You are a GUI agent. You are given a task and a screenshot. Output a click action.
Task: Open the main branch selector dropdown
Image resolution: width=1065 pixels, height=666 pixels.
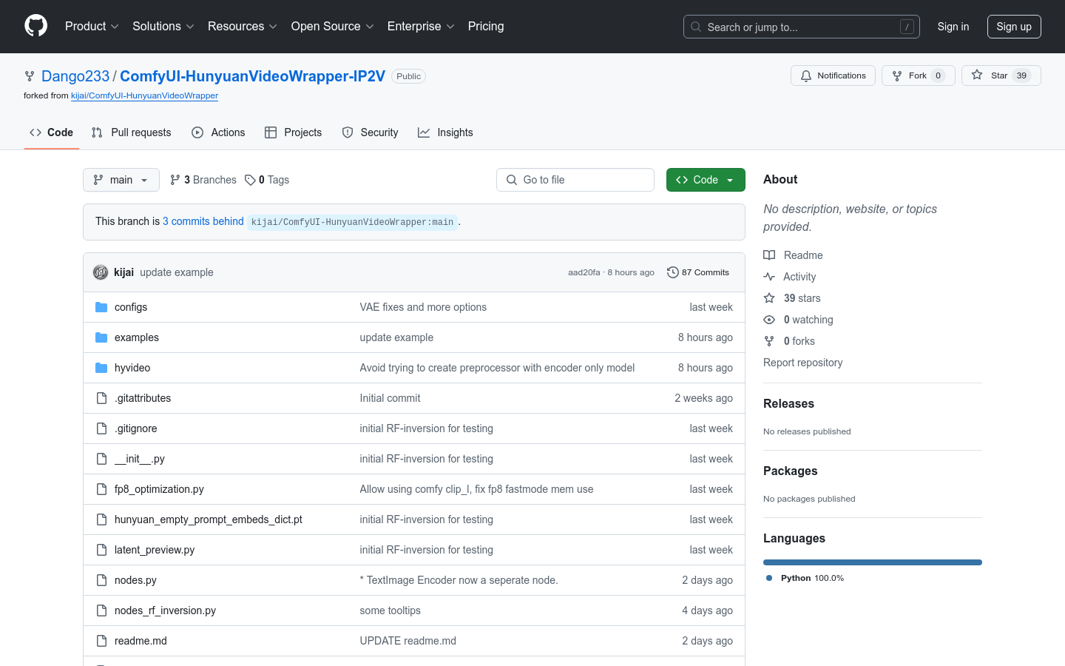(x=121, y=180)
